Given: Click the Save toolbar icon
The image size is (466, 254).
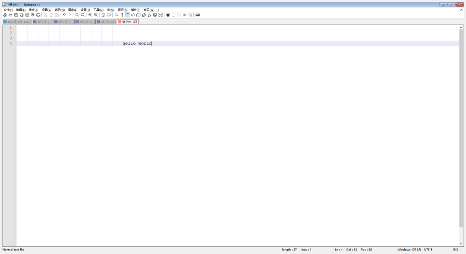Looking at the screenshot, I should pos(16,15).
